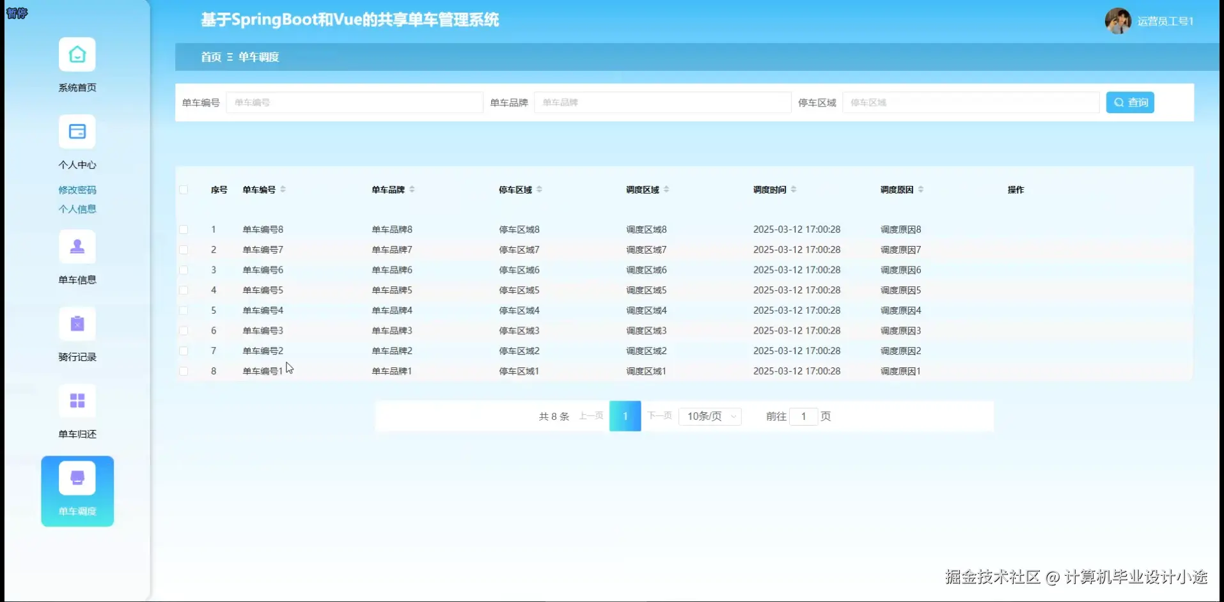Click cell 调度区域6

tap(647, 270)
